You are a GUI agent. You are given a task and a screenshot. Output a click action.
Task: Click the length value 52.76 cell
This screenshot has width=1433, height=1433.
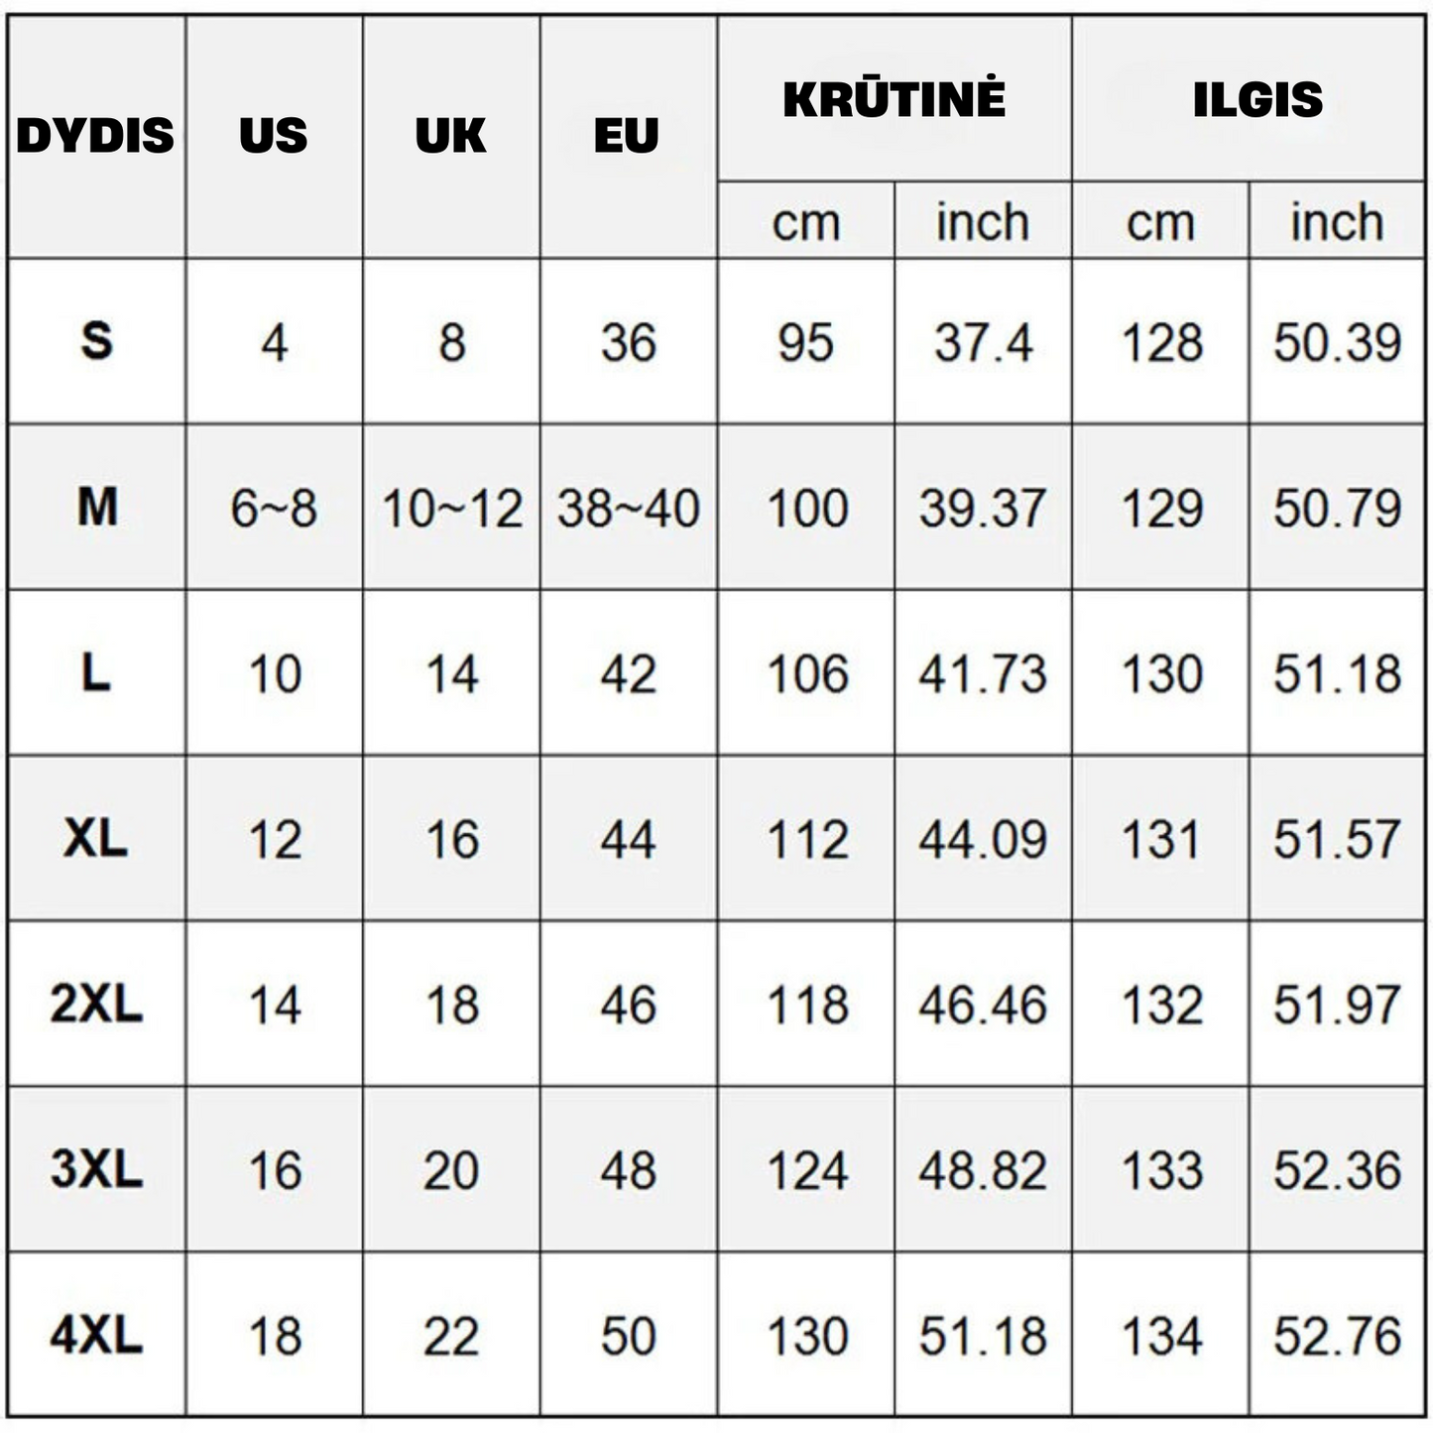coord(1337,1336)
